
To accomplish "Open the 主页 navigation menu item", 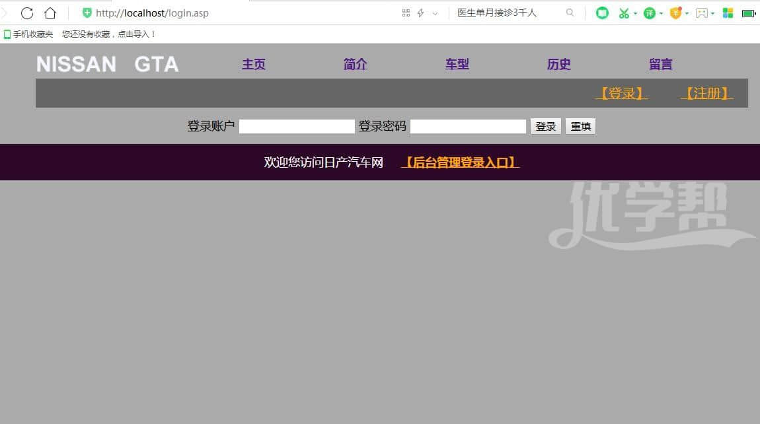I will 254,64.
